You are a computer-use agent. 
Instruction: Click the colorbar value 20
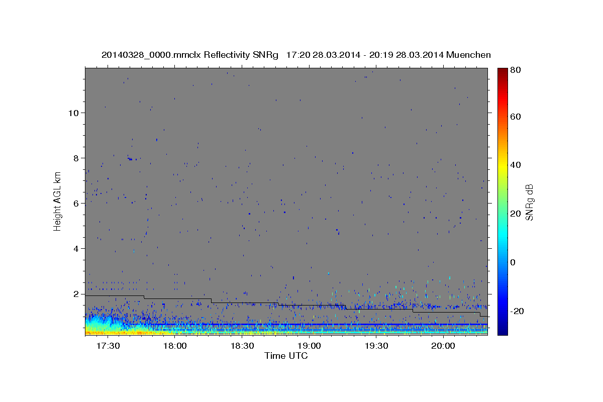(x=515, y=214)
